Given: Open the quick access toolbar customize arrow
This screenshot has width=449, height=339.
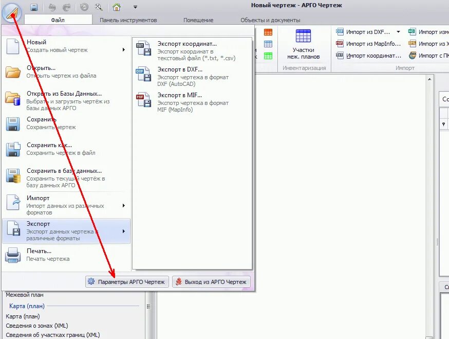Looking at the screenshot, I should [x=135, y=7].
